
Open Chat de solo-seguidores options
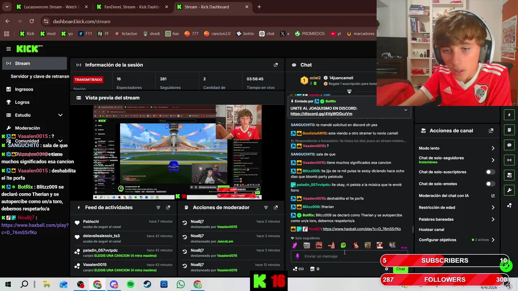(x=456, y=160)
